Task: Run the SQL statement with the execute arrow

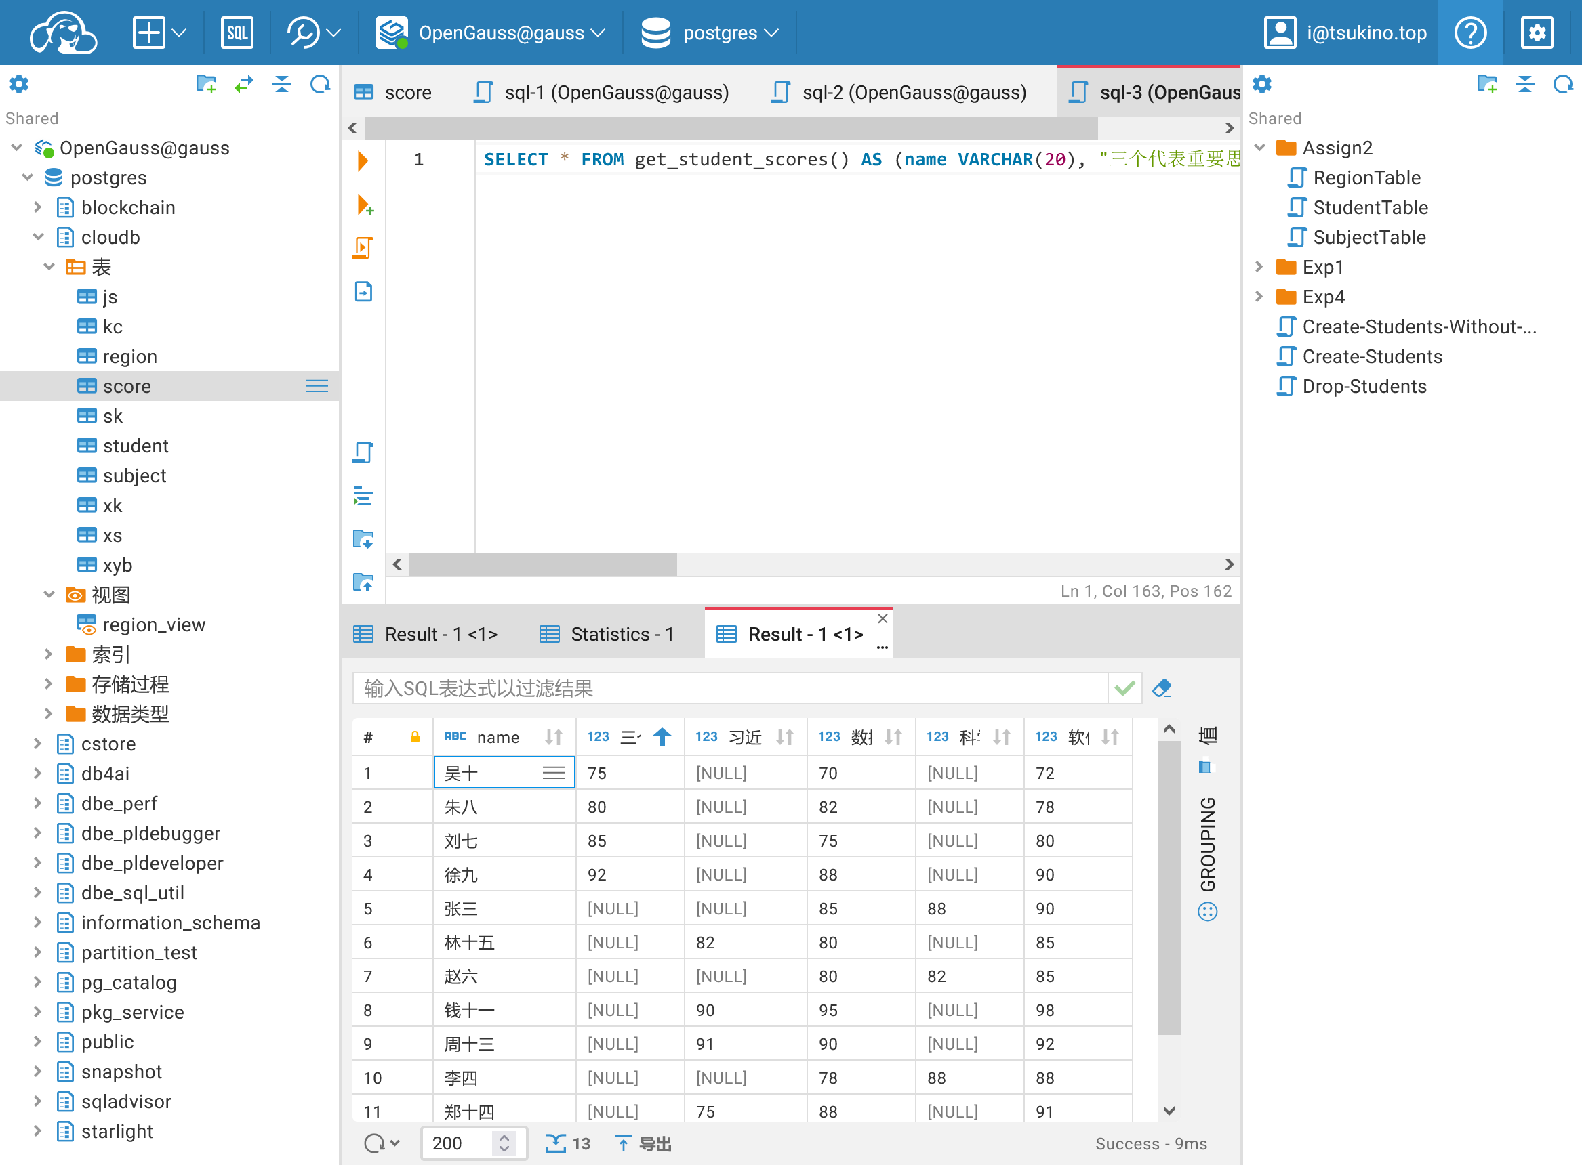Action: 363,161
